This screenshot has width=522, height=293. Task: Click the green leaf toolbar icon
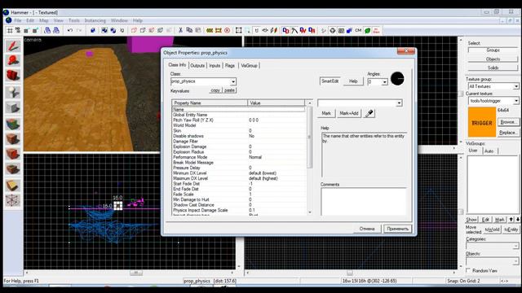pos(367,31)
